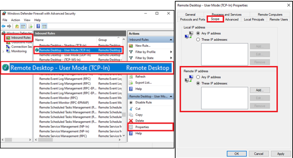
Task: Open the Help menu
Action: coord(37,20)
